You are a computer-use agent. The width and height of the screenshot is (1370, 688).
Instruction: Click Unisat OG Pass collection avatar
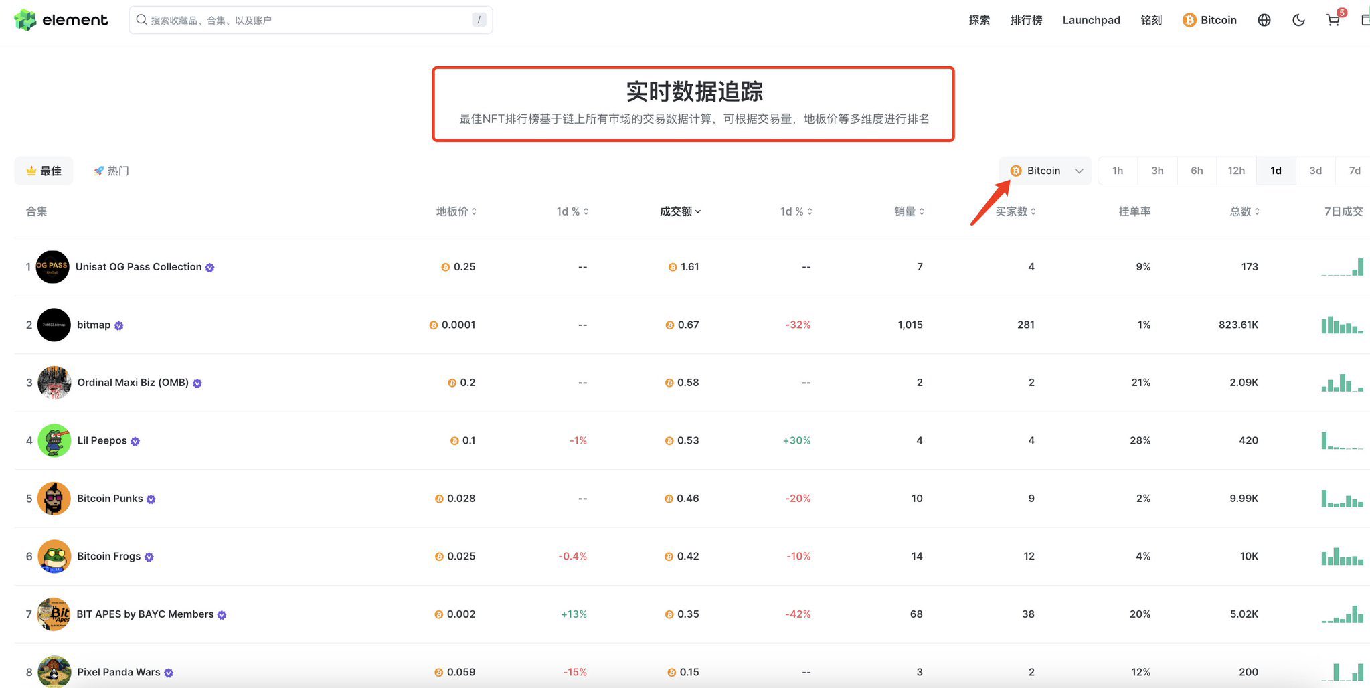[x=52, y=267]
